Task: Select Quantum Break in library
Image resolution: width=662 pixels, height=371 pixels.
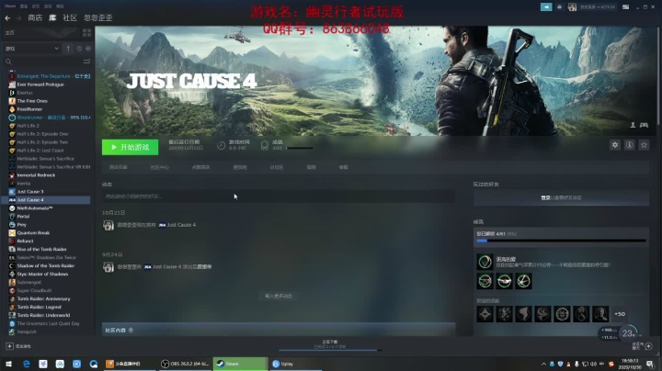Action: (33, 232)
